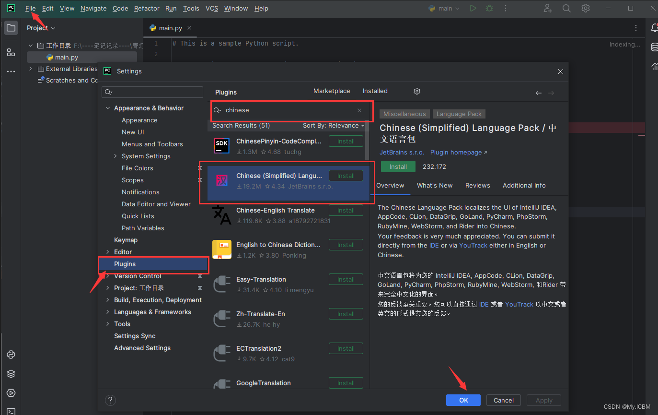This screenshot has height=415, width=658.
Task: Open the main run configuration dropdown
Action: pyautogui.click(x=444, y=8)
